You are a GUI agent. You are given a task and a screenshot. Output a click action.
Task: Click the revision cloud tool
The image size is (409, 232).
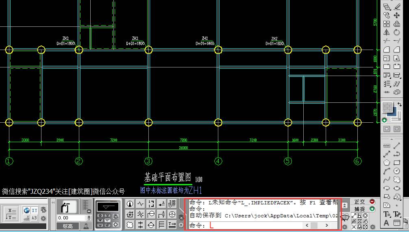point(397,180)
